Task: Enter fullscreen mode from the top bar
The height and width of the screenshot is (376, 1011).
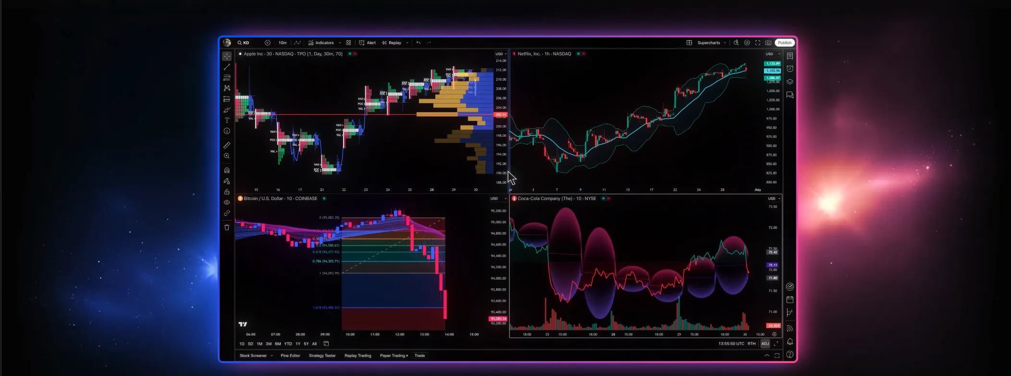Action: (x=758, y=43)
